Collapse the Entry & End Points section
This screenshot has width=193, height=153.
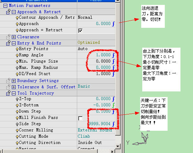pyautogui.click(x=14, y=43)
